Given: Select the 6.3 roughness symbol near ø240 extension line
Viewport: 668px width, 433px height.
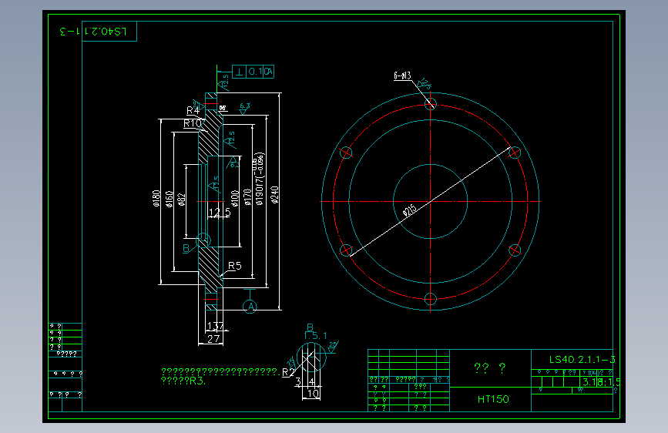Looking at the screenshot, I should point(244,108).
